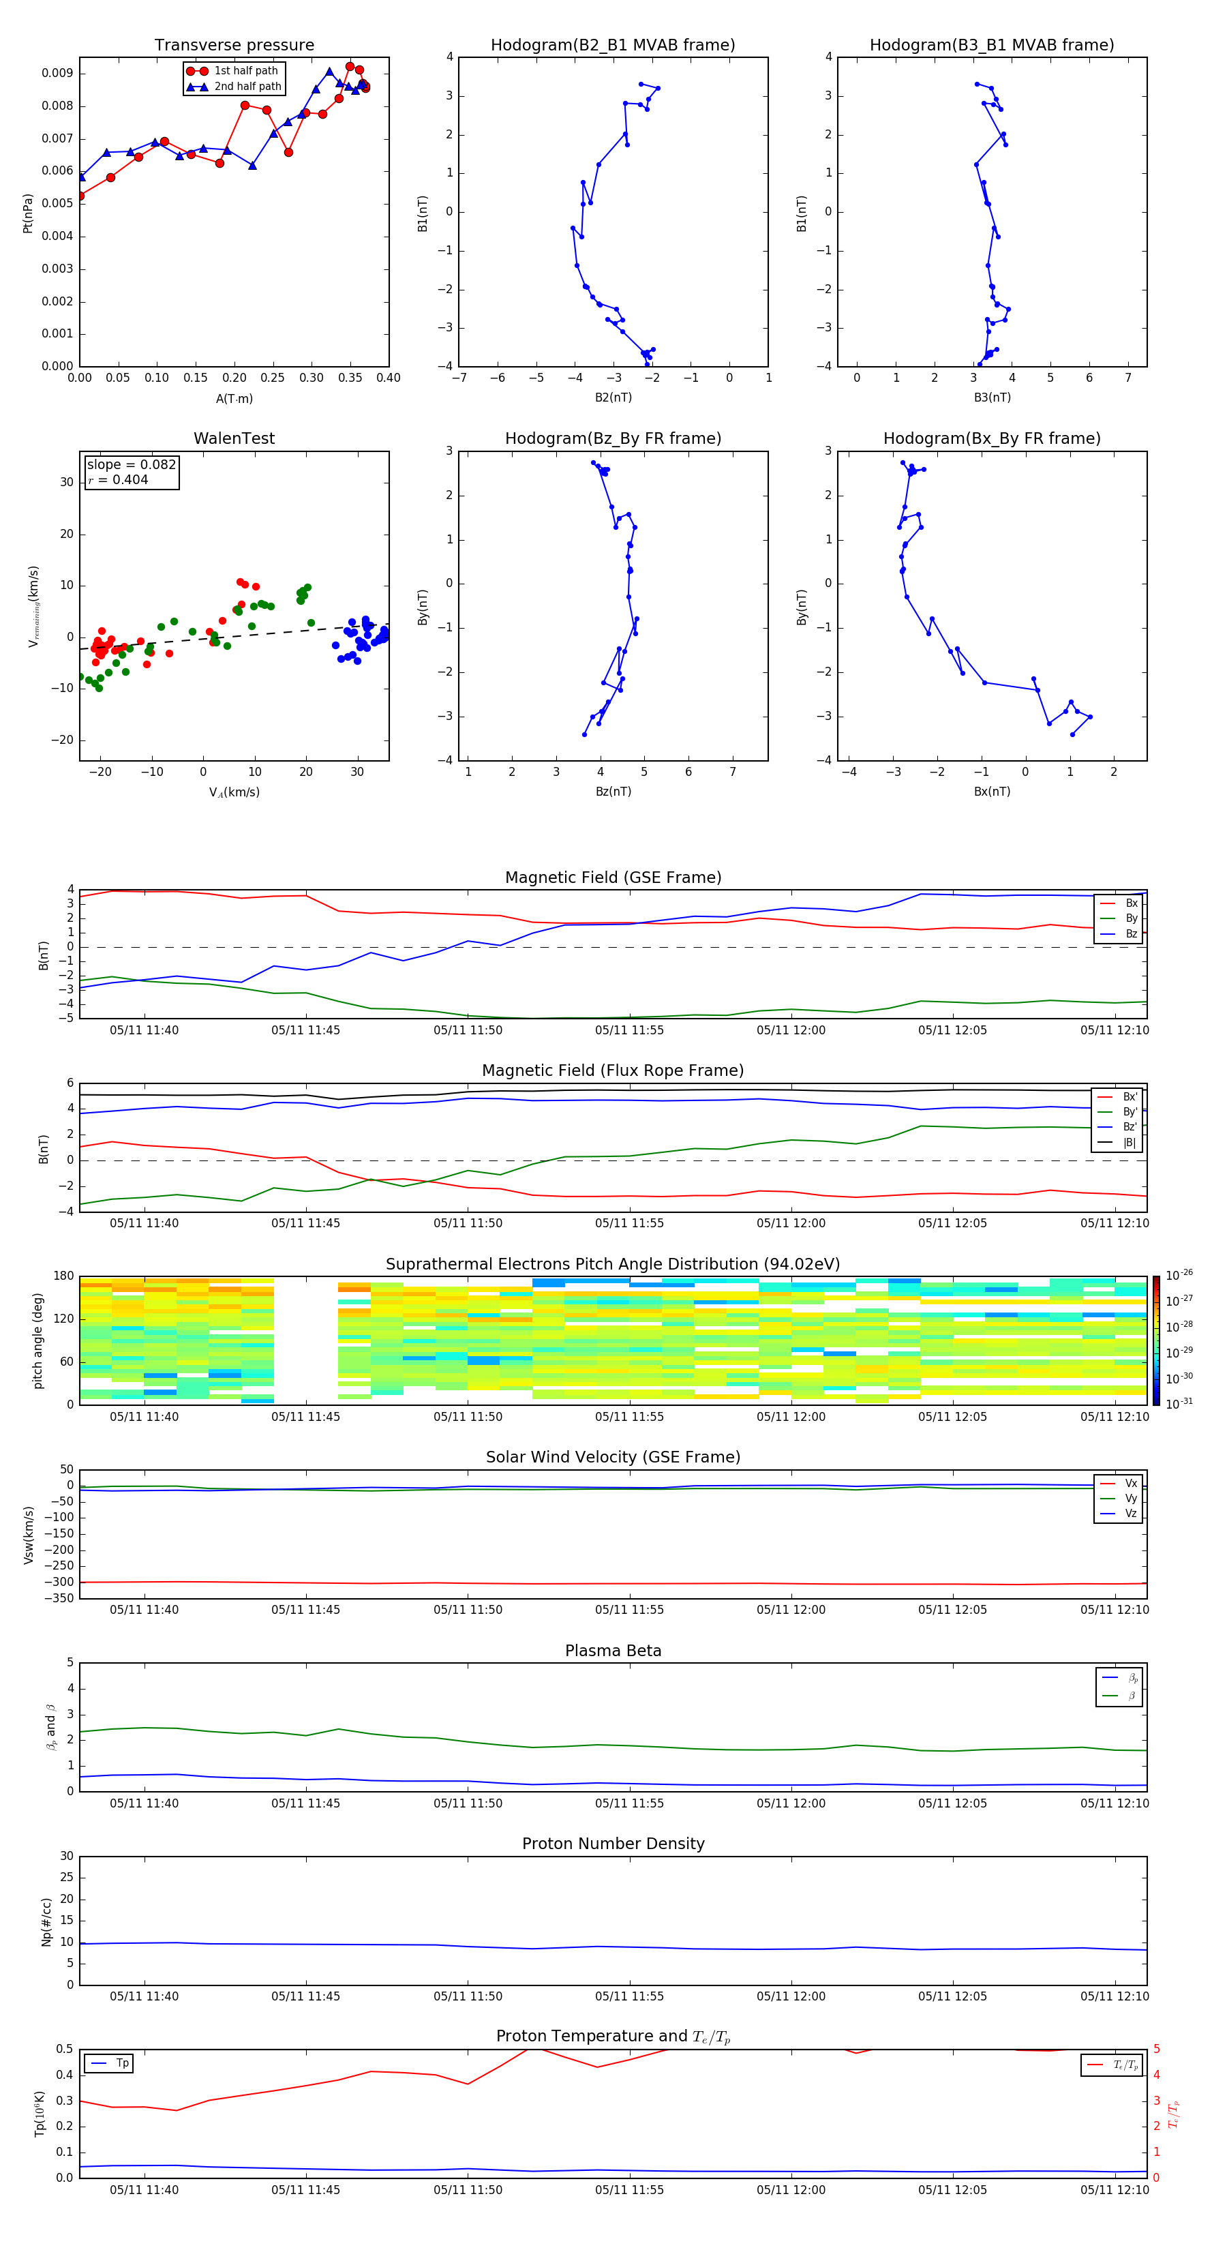The height and width of the screenshot is (2250, 1227).
Task: Click the 'WalenTest' plot title
Action: 234,438
